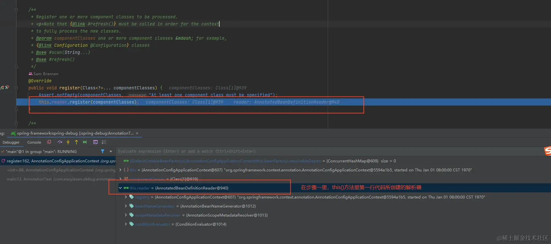551x244 pixels.
Task: Click the Run to Cursor icon
Action: (85, 142)
